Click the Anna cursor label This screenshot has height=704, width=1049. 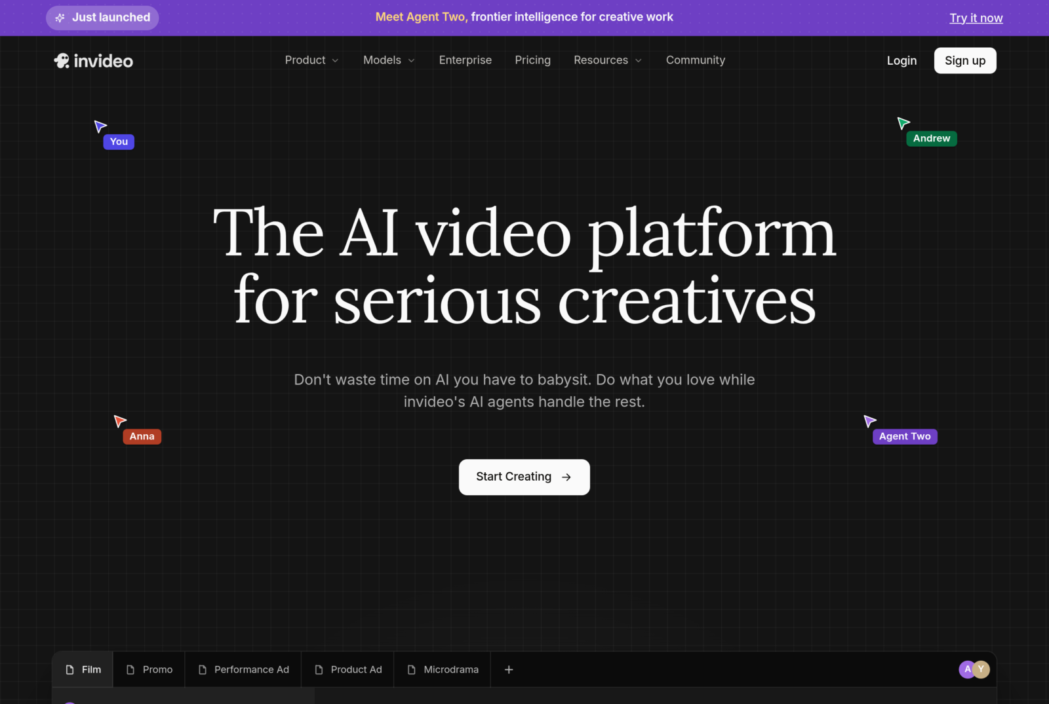142,437
